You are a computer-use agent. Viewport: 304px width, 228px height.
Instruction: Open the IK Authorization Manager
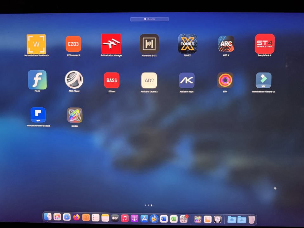pos(111,44)
